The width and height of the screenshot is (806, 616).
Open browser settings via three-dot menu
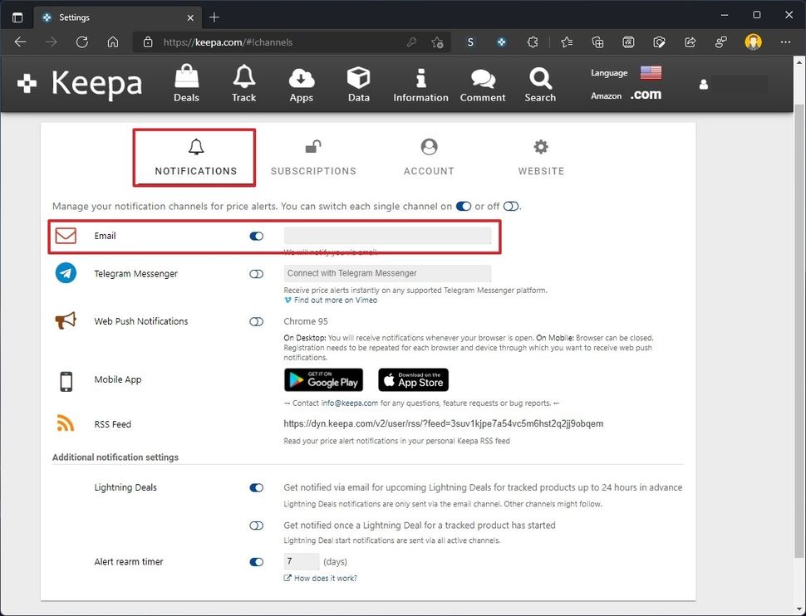tap(785, 42)
